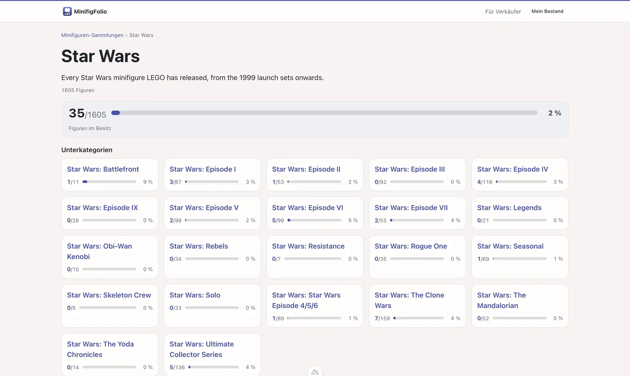Open Star Wars: Episode VI category
Viewport: 630px width, 376px height.
[x=315, y=213]
